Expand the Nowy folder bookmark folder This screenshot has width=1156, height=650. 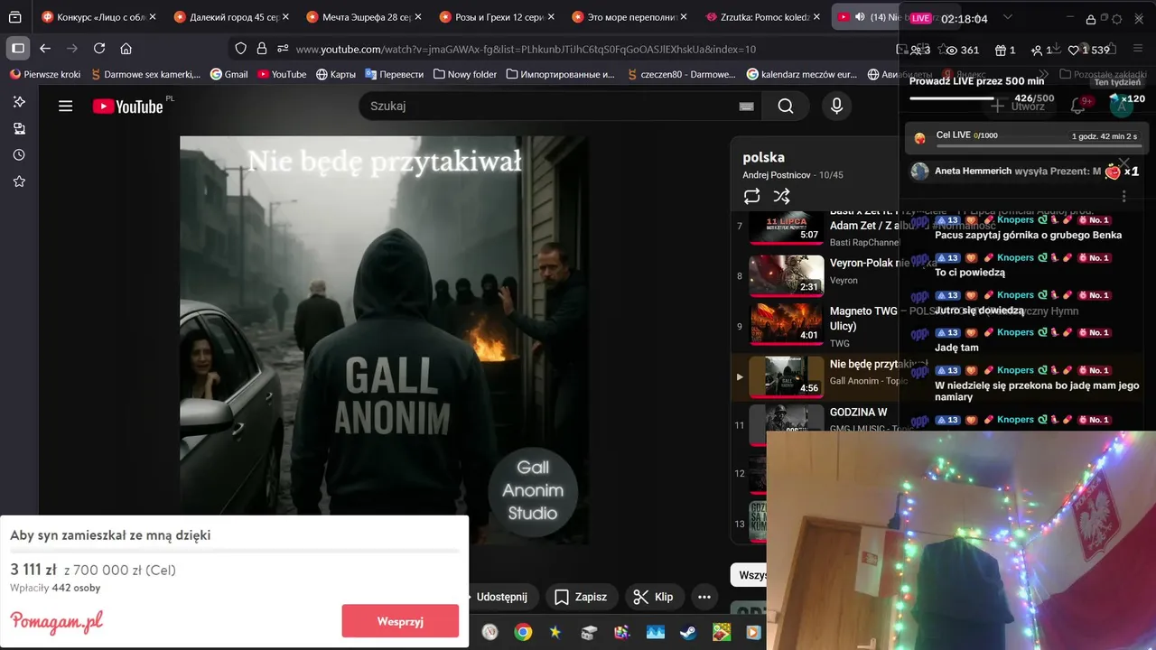(x=464, y=74)
